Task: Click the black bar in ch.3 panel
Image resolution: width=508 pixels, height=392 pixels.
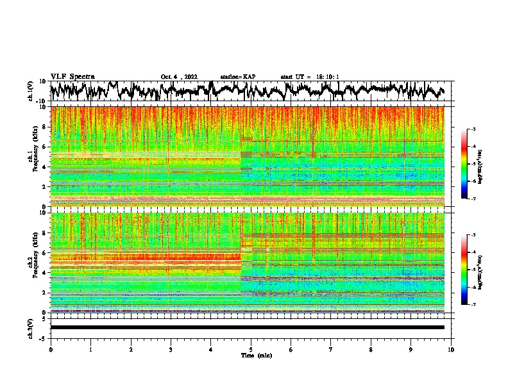Action: click(x=248, y=327)
